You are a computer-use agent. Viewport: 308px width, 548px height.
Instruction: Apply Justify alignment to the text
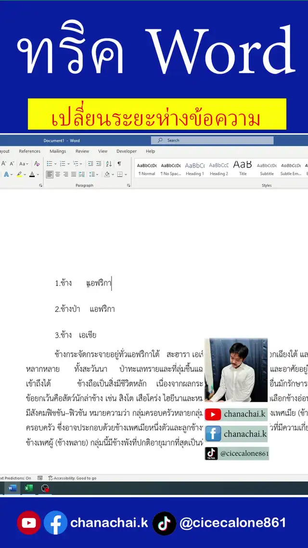[x=74, y=174]
